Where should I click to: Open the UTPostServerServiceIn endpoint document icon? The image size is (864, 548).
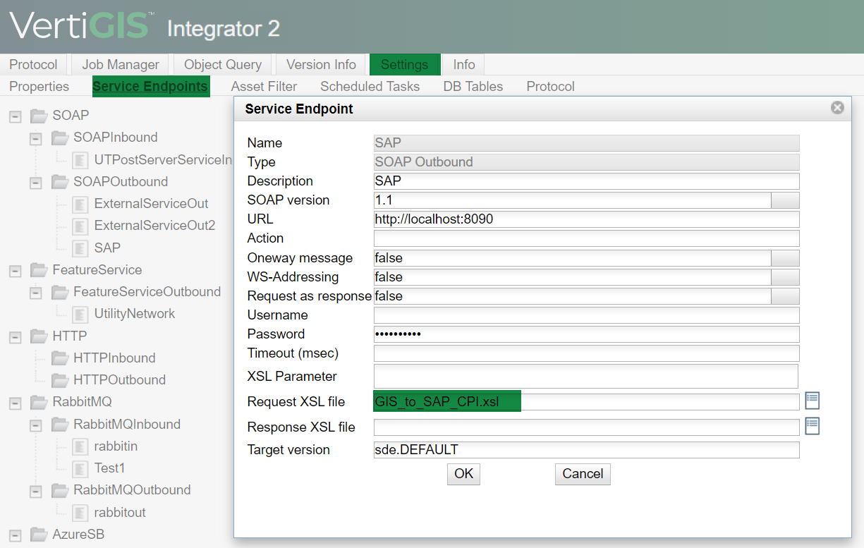(x=80, y=160)
